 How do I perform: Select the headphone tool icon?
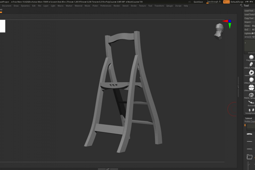point(251,110)
